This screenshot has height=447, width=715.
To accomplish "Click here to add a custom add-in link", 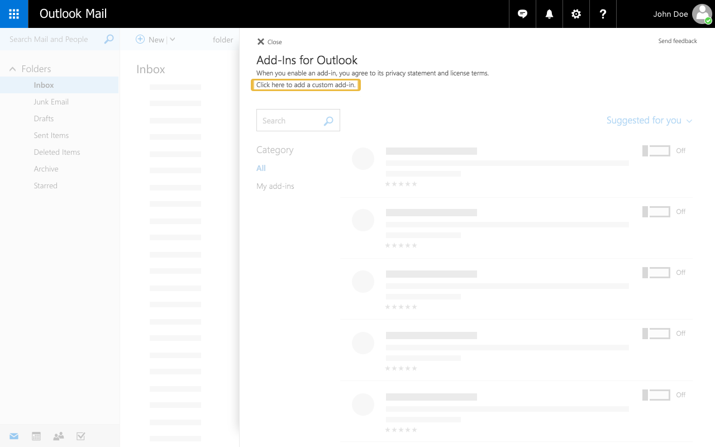I will [306, 85].
